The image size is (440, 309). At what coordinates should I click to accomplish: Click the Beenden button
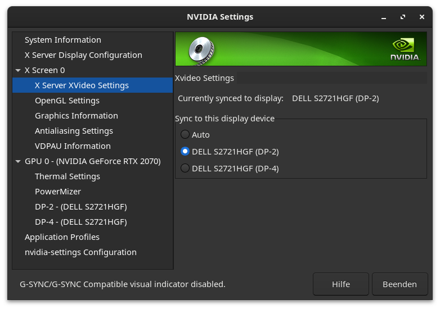tap(399, 284)
